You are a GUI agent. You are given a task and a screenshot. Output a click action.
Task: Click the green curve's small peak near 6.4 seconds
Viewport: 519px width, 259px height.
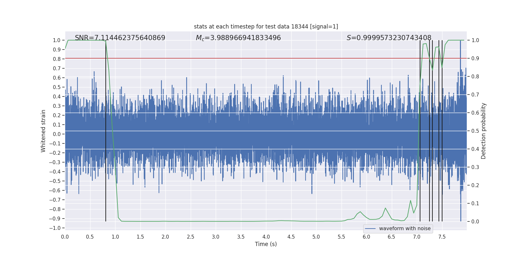coord(385,208)
